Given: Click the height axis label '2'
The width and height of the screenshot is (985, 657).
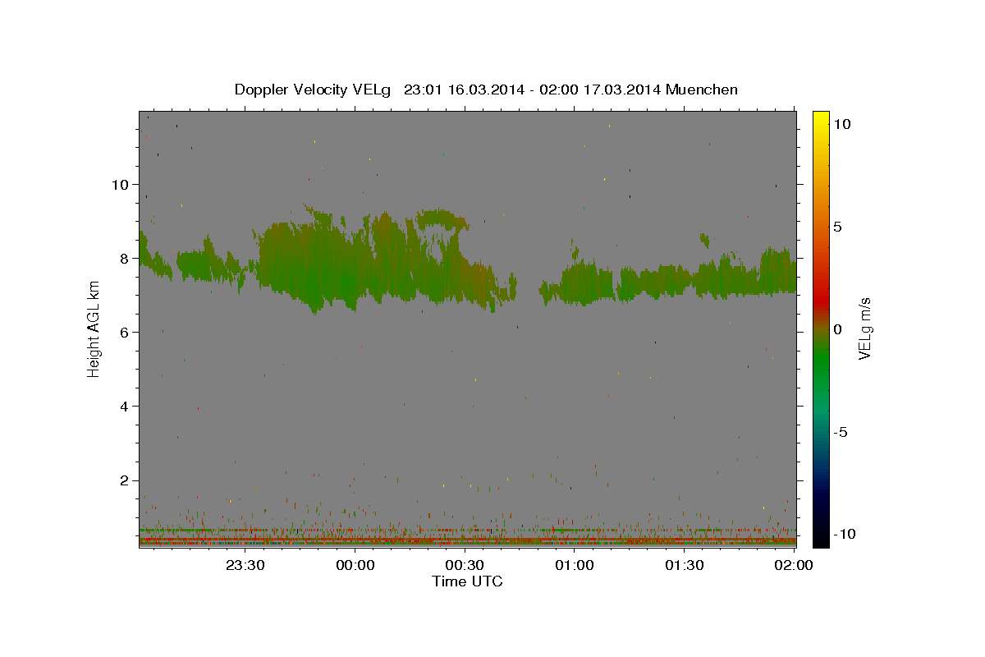Looking at the screenshot, I should pos(125,480).
